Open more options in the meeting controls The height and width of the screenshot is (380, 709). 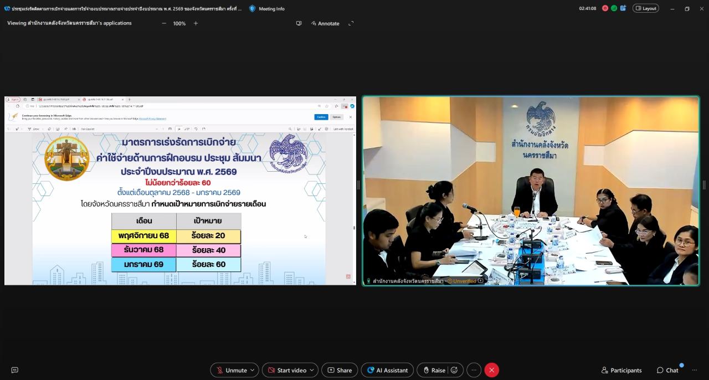pyautogui.click(x=474, y=370)
